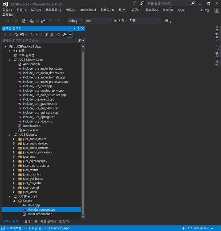Open the 도움말(H) menu

tap(9, 15)
